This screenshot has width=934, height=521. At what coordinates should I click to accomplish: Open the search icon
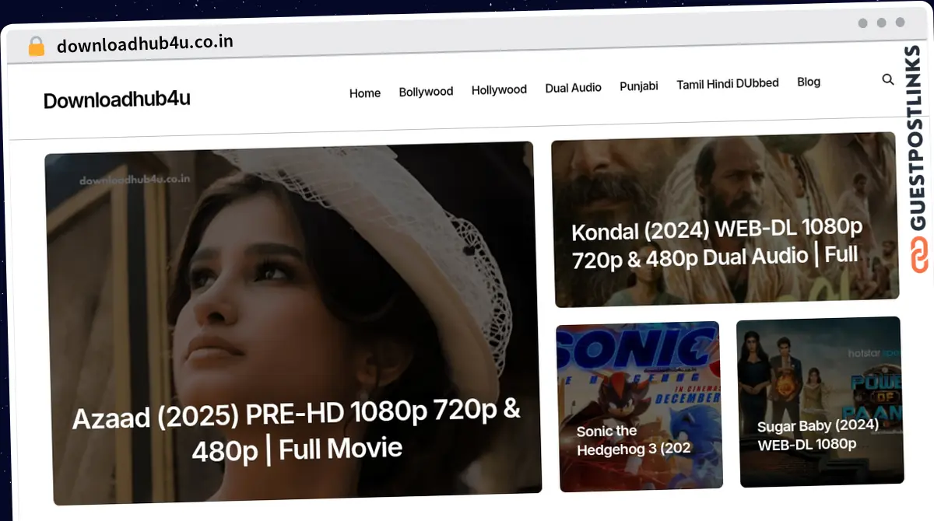coord(887,79)
